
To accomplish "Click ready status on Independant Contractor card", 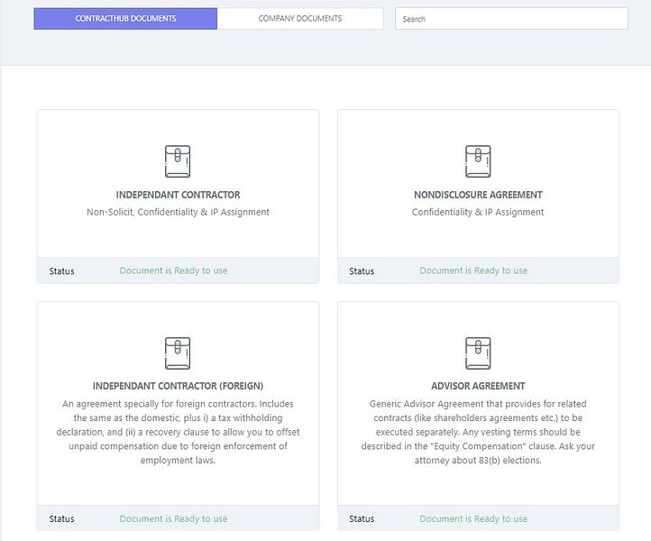I will (x=173, y=270).
